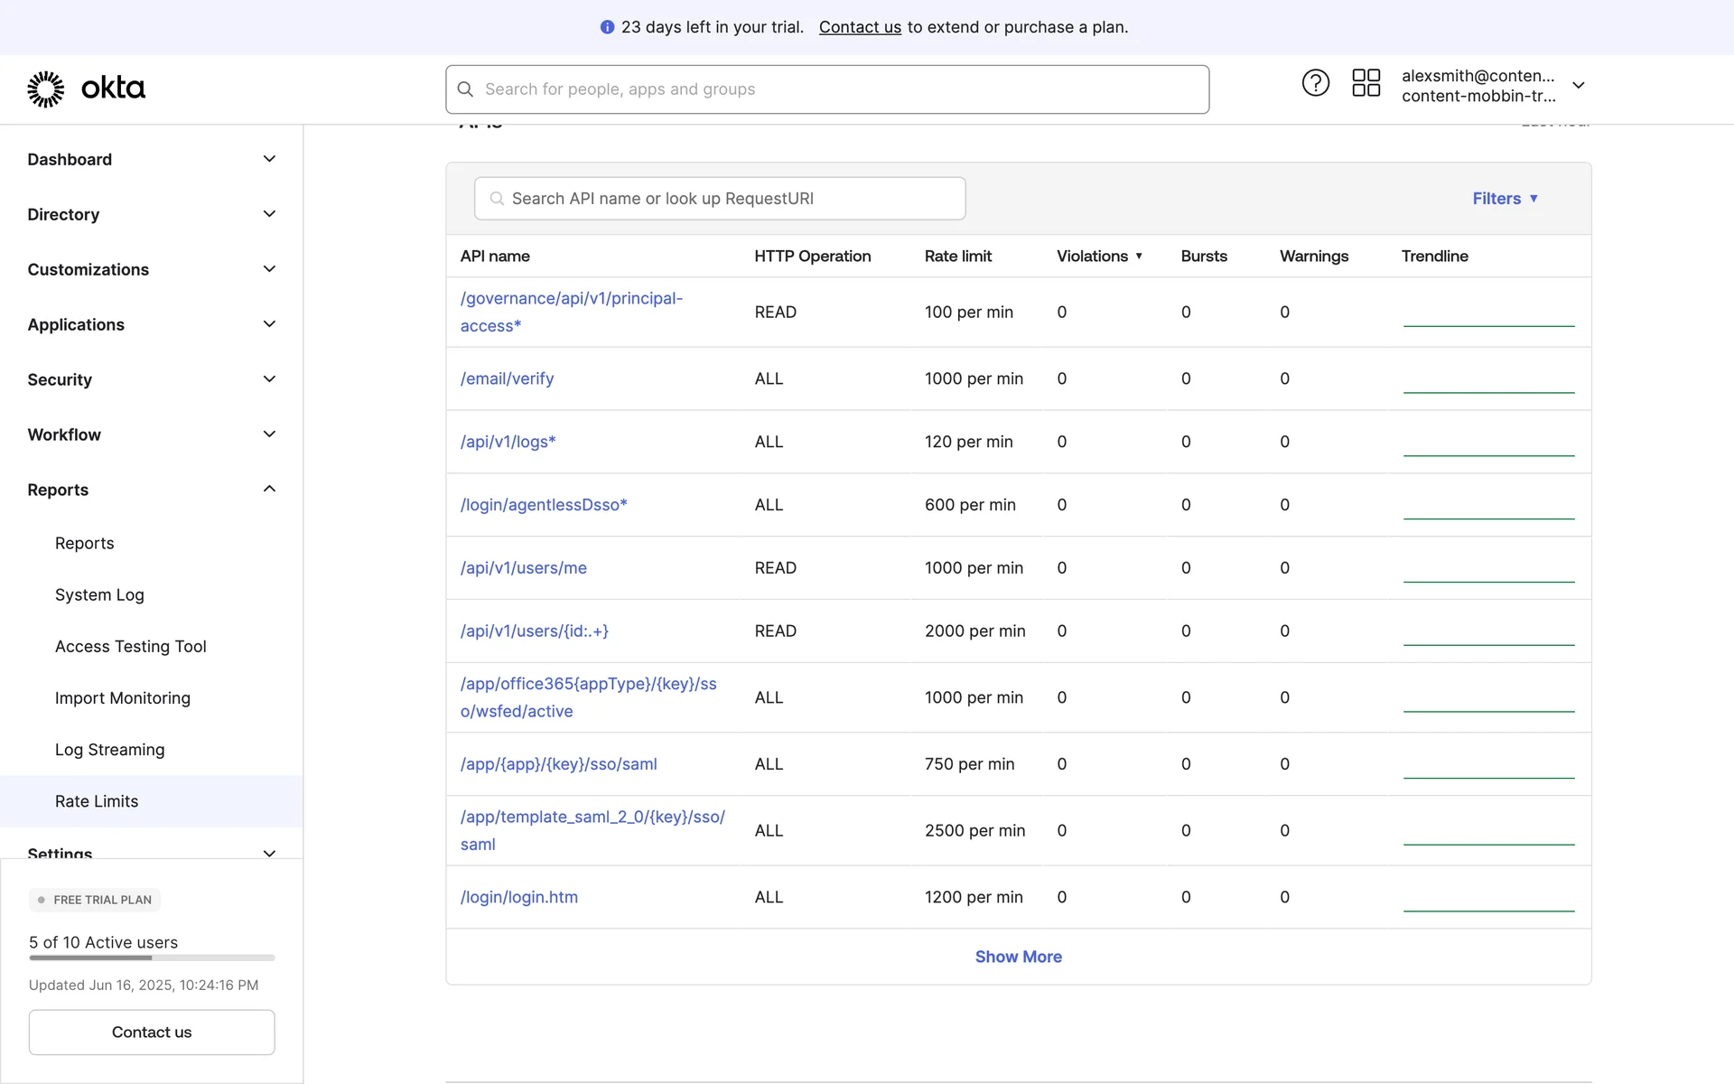This screenshot has height=1084, width=1734.
Task: Open the /api/v1/logs* API link
Action: (x=508, y=442)
